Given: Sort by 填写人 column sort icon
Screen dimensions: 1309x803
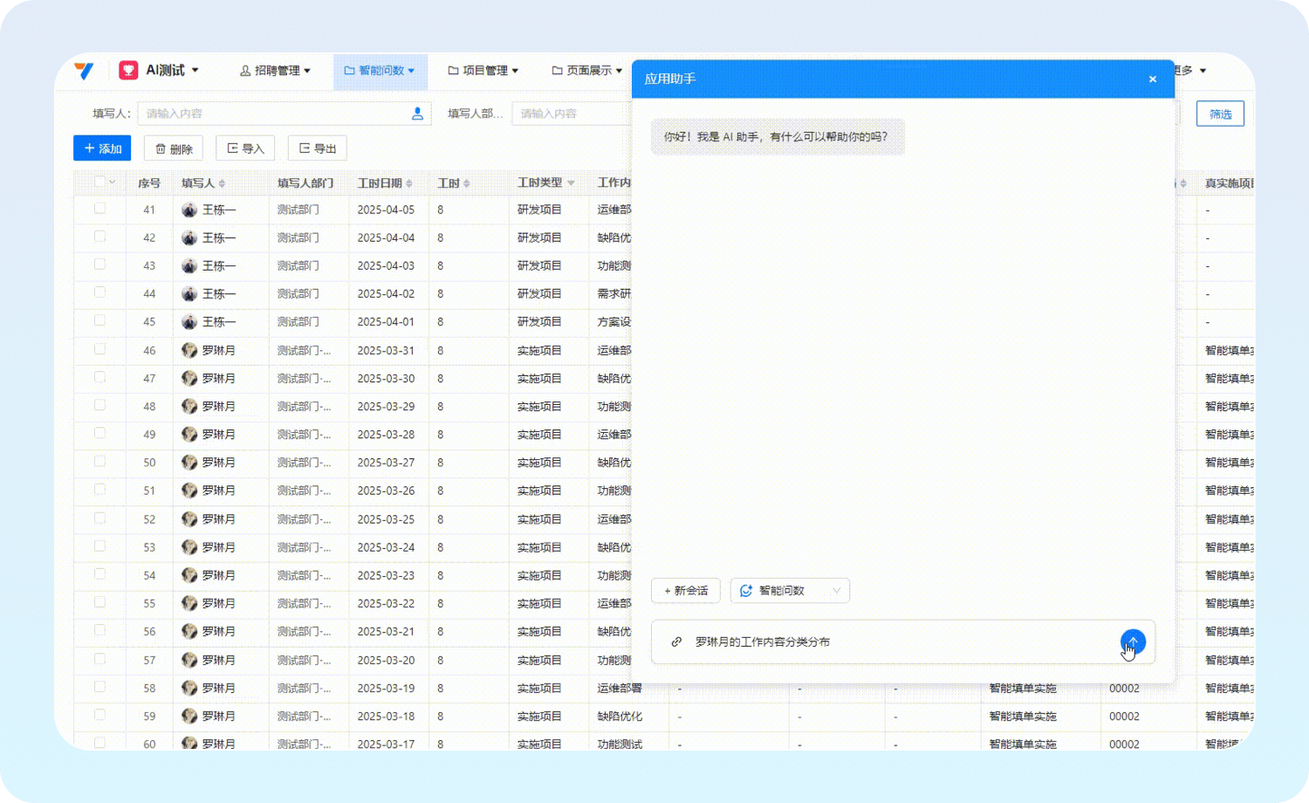Looking at the screenshot, I should point(222,183).
